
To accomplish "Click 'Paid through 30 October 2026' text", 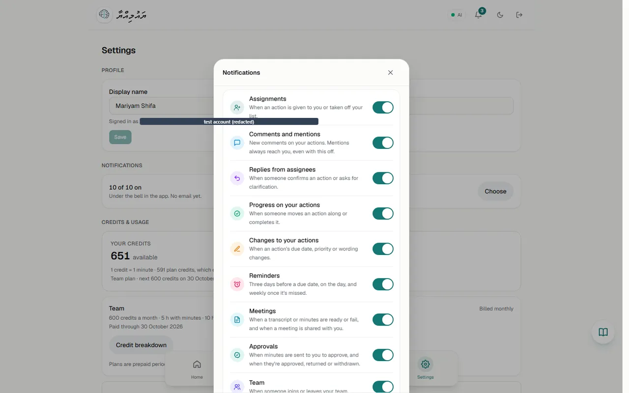I will [x=146, y=327].
